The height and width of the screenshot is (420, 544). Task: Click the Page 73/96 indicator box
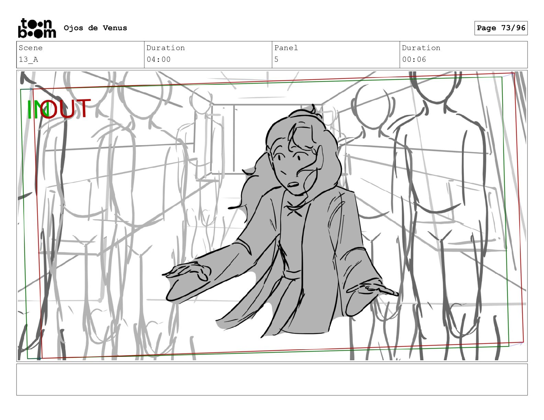[501, 28]
